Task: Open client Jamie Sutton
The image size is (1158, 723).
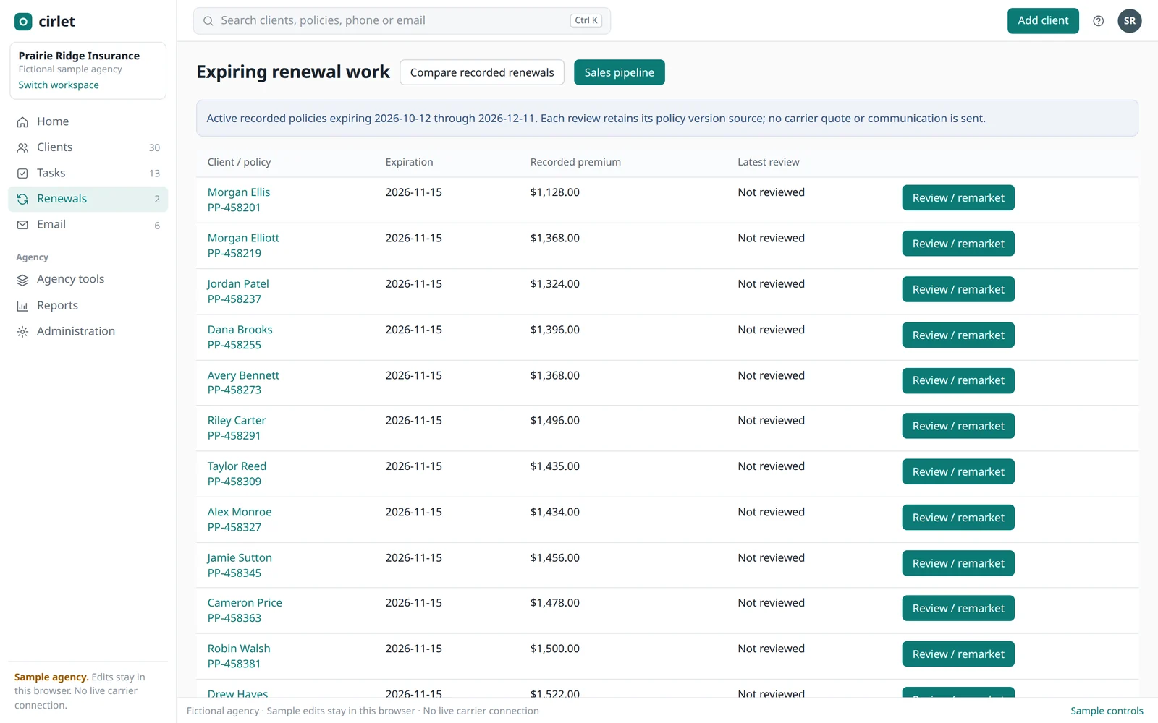Action: tap(240, 557)
